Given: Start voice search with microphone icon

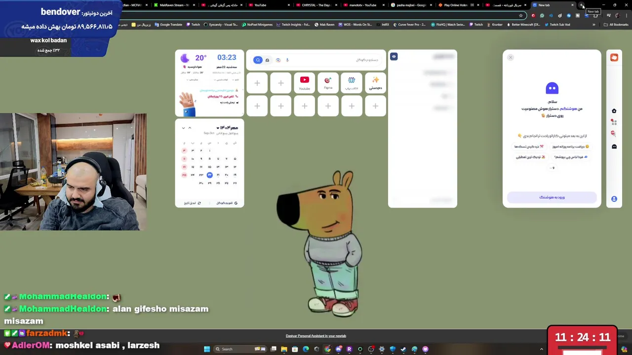Looking at the screenshot, I should [287, 60].
